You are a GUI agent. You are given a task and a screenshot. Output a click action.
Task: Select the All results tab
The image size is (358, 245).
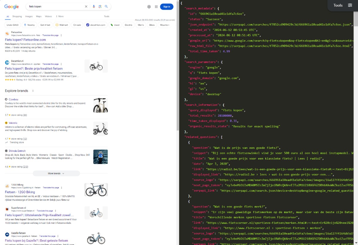(8, 16)
